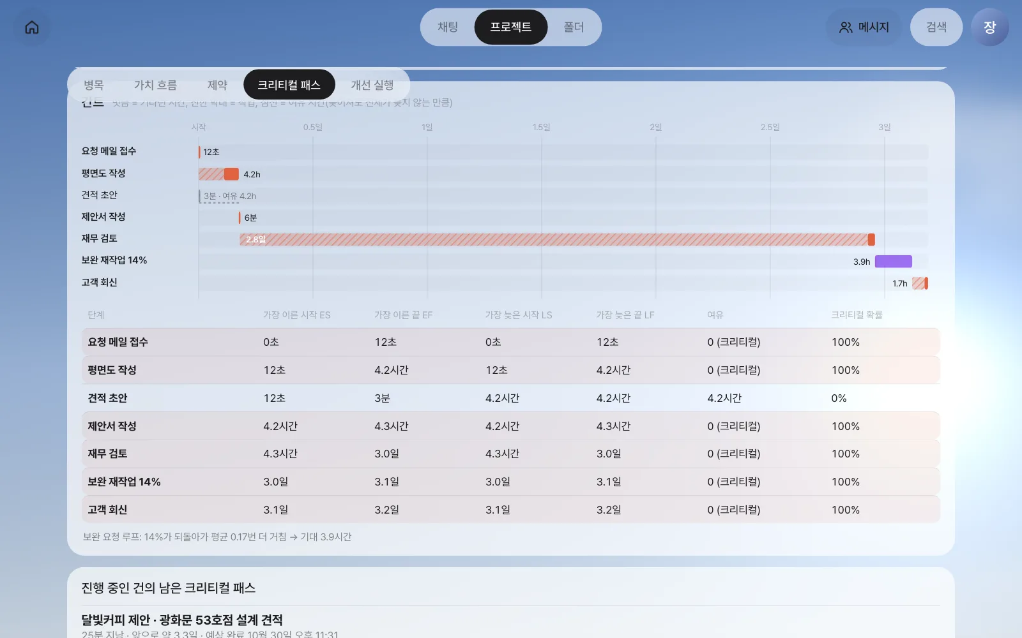Open 달빛커피 제안 · 광화문 53호점 설계 견적
The image size is (1022, 638).
(182, 620)
